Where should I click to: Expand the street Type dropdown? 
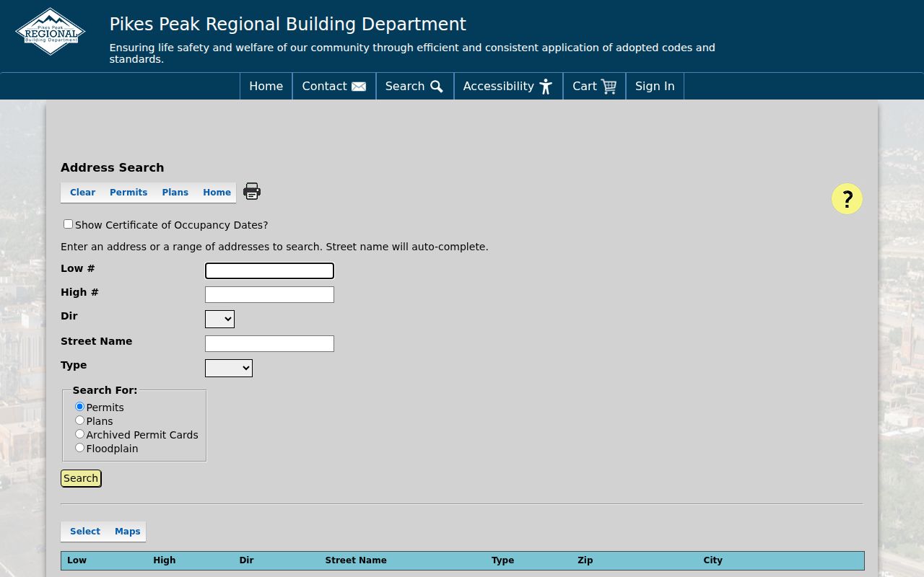click(229, 368)
